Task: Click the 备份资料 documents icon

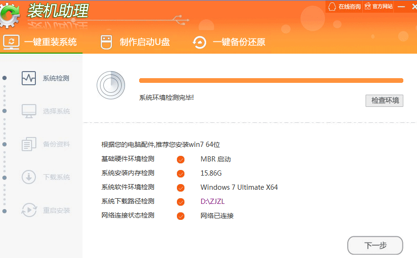Action: tap(29, 144)
